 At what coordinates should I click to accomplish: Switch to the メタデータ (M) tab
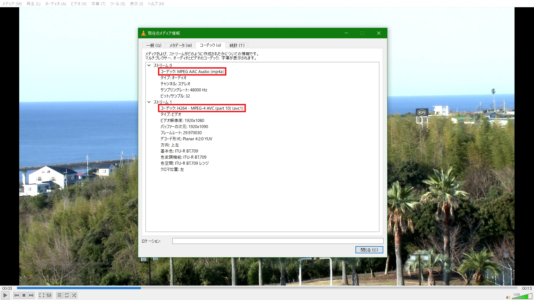[181, 46]
